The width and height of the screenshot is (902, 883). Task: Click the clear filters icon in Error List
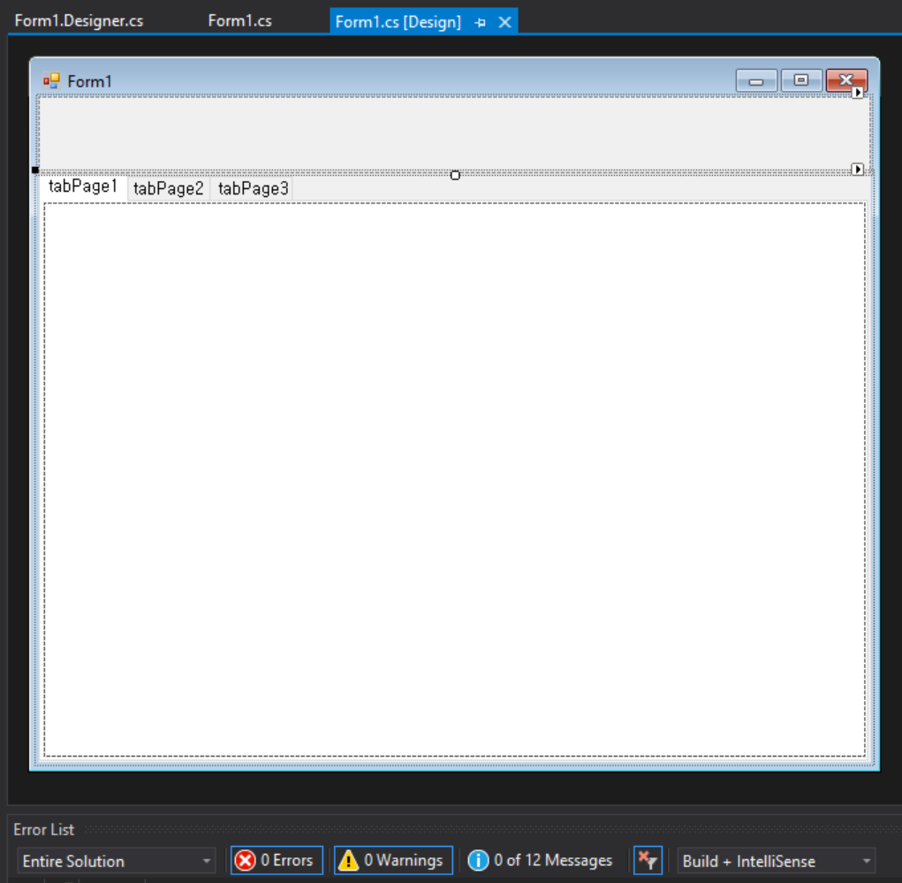648,861
